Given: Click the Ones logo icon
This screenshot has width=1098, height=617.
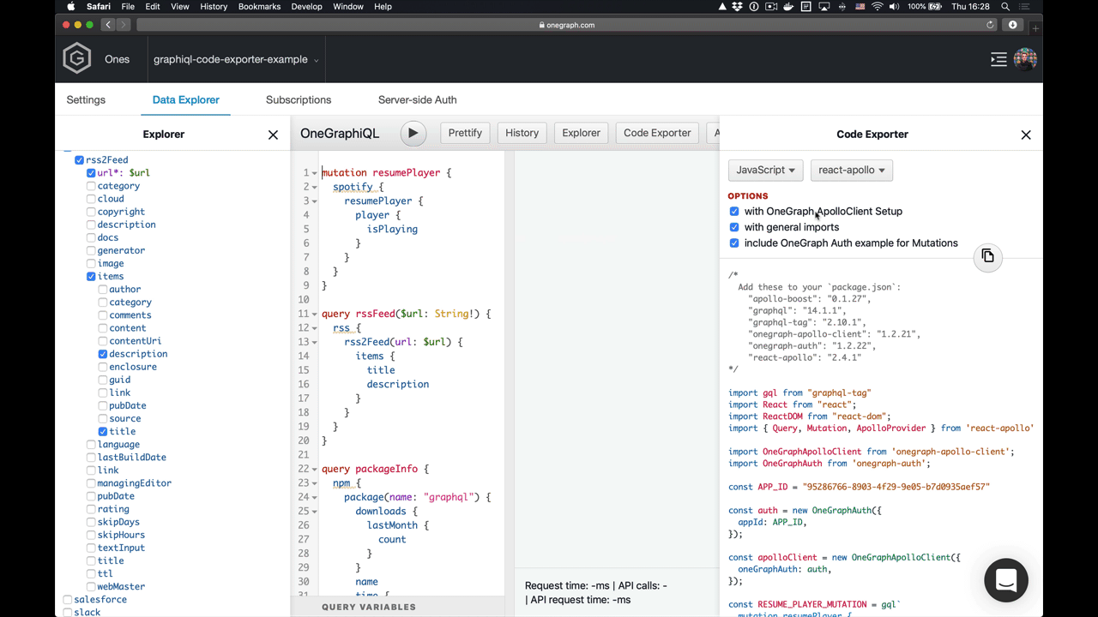Looking at the screenshot, I should pyautogui.click(x=76, y=58).
